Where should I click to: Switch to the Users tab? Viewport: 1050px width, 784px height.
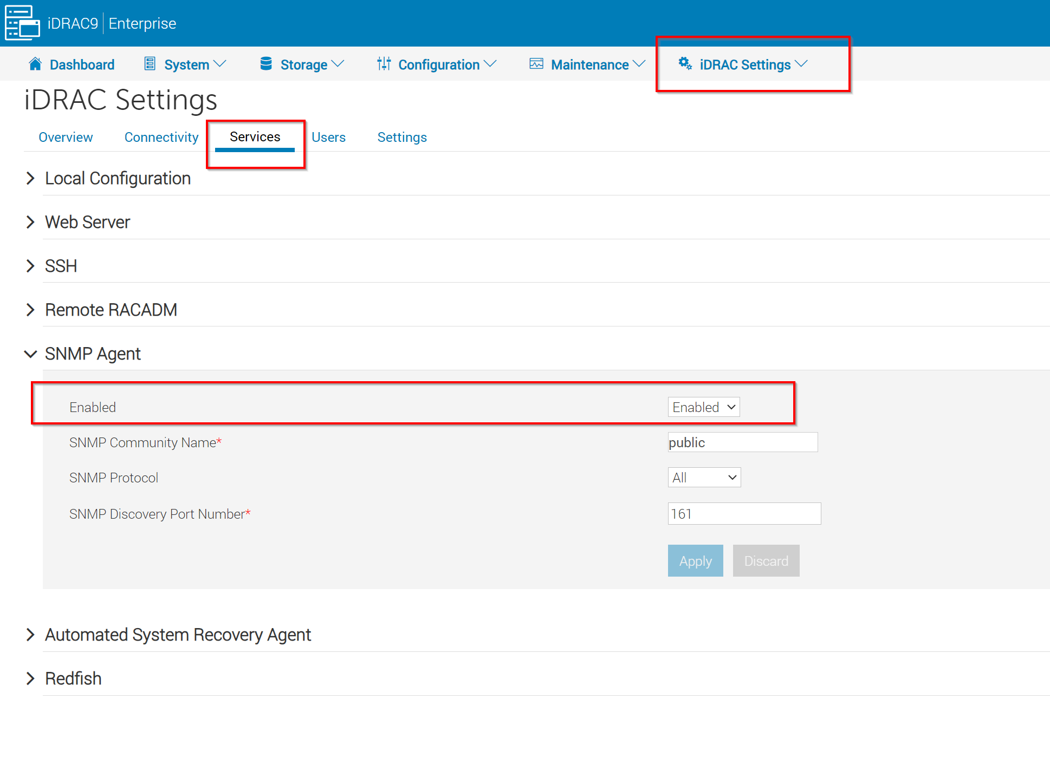tap(328, 137)
